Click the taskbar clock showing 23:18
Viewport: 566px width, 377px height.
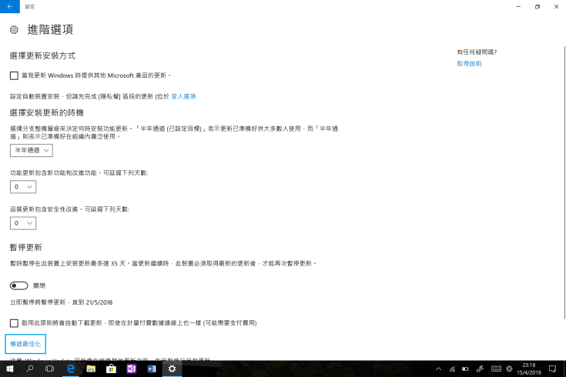[x=529, y=369]
